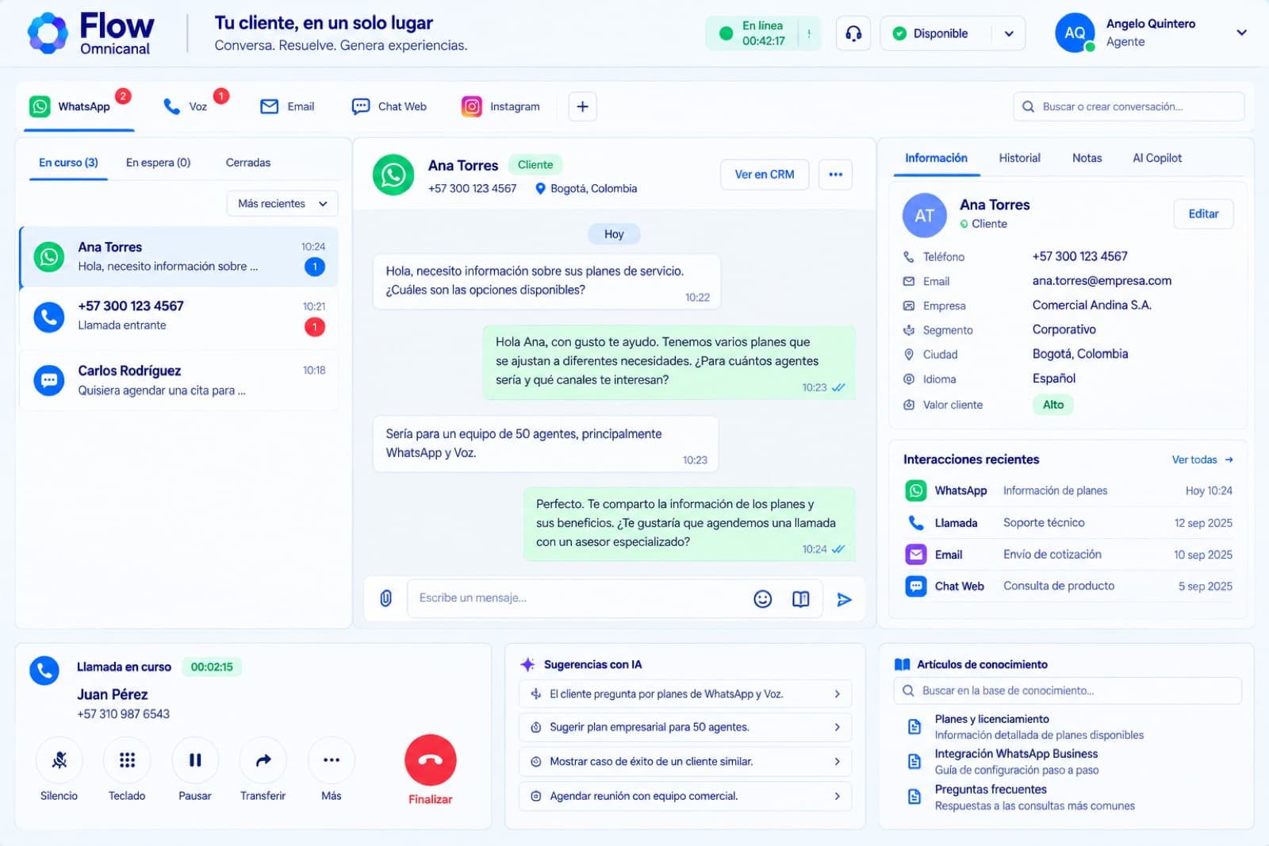1269x846 pixels.
Task: Switch to the Email channel tab
Action: click(x=287, y=106)
